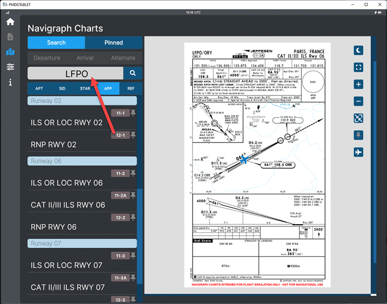The height and width of the screenshot is (304, 387).
Task: Open the info page icon
Action: [x=10, y=82]
